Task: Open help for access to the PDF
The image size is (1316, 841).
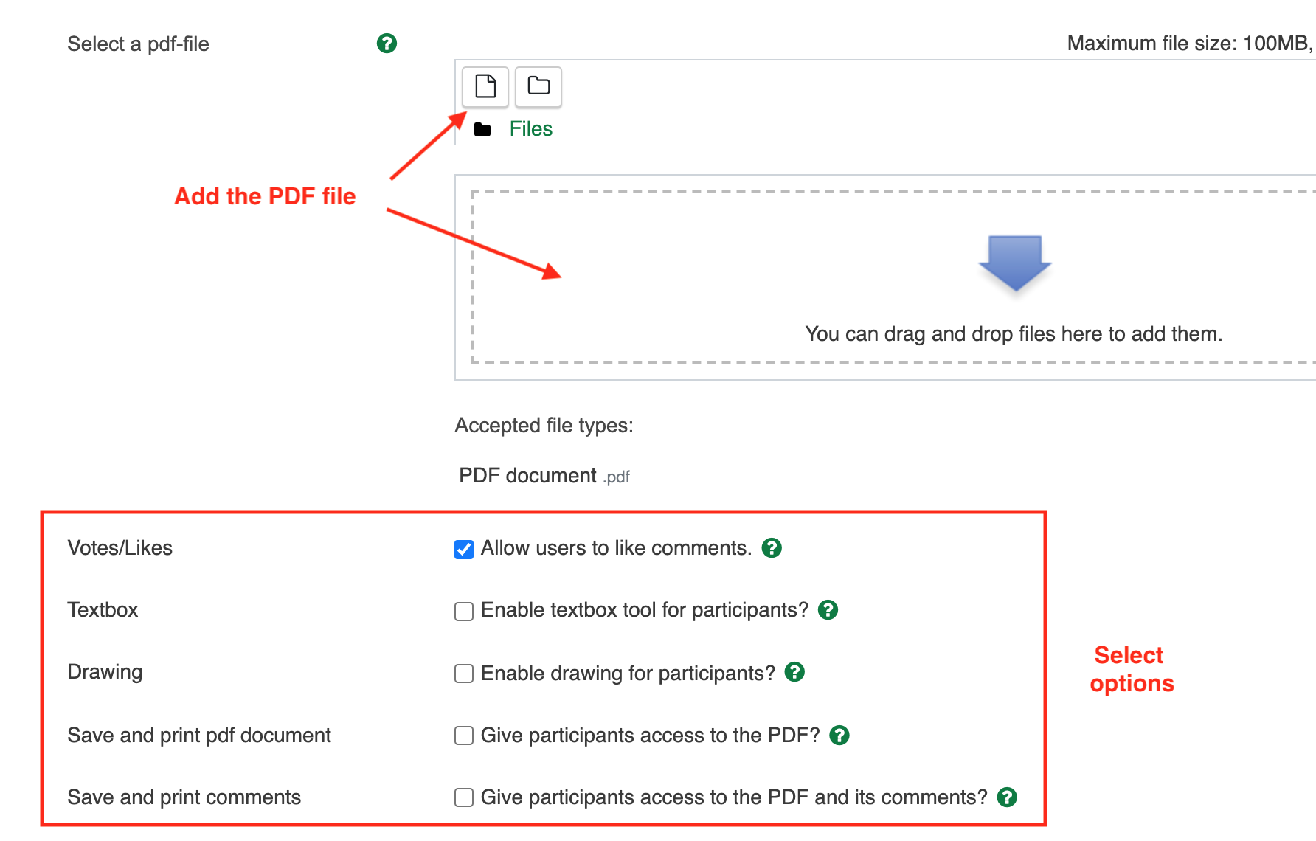Action: click(839, 736)
